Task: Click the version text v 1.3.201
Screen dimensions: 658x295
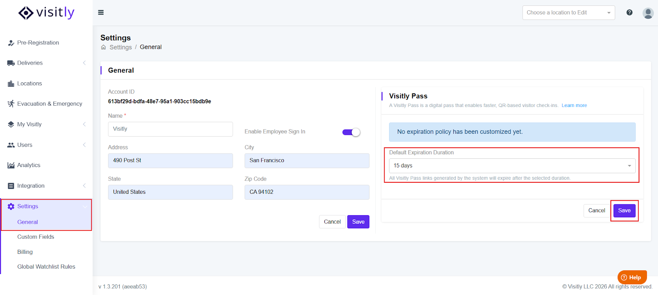Action: point(123,287)
